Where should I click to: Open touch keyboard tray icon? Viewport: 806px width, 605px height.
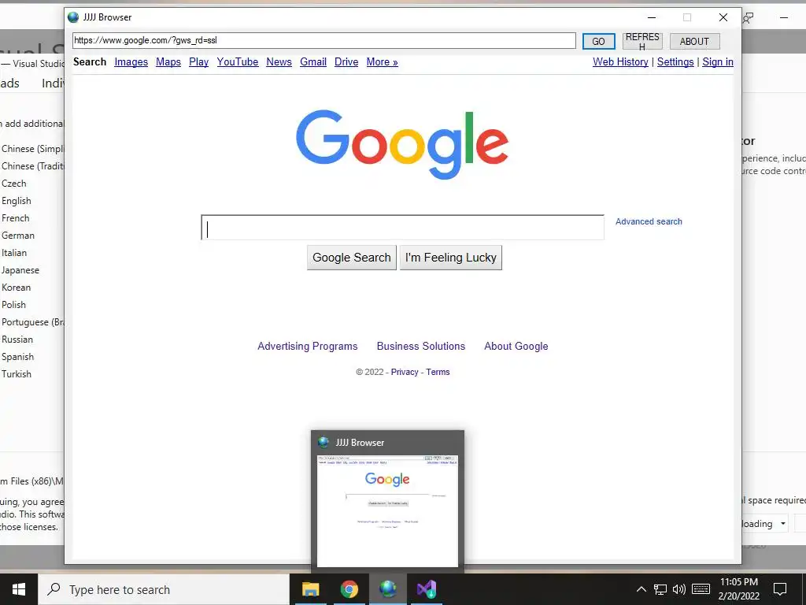coord(701,589)
